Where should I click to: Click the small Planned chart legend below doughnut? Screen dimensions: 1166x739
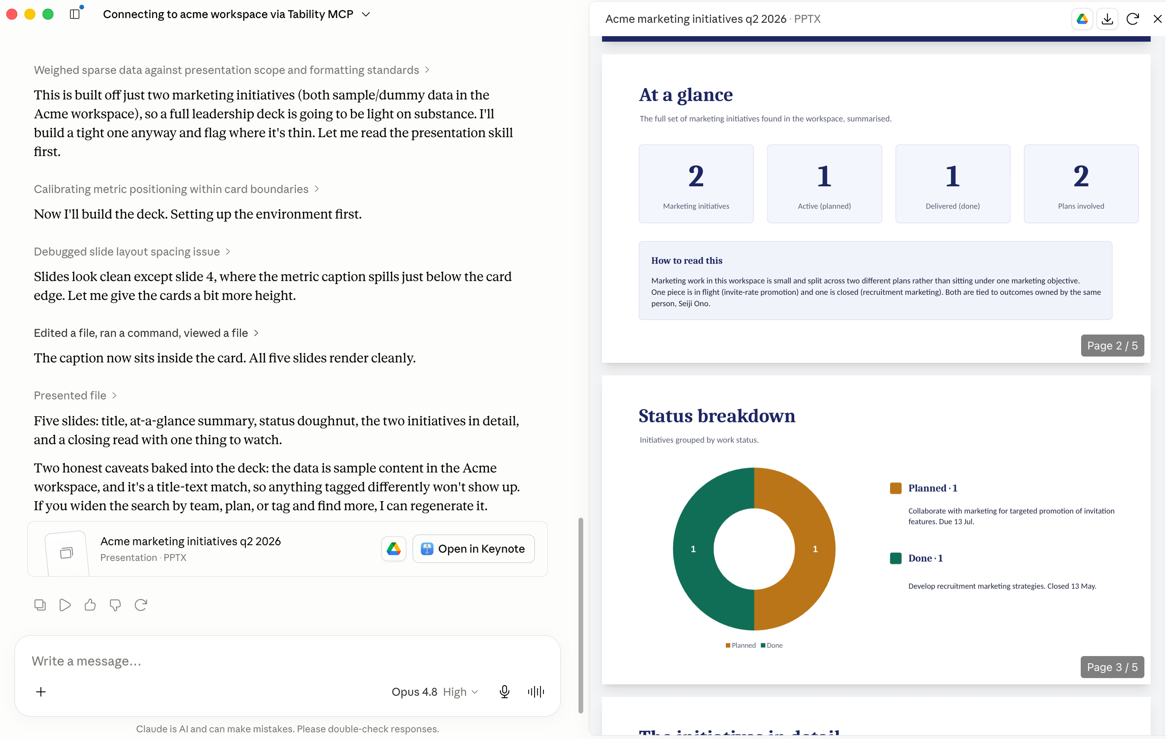point(741,645)
